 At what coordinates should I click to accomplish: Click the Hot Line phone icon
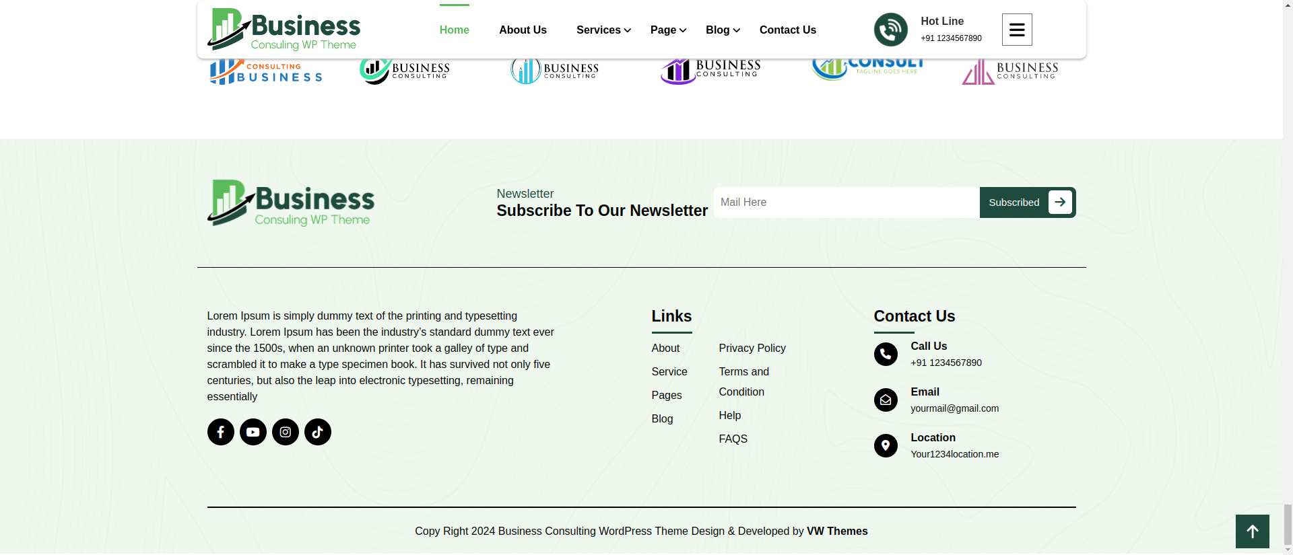890,30
